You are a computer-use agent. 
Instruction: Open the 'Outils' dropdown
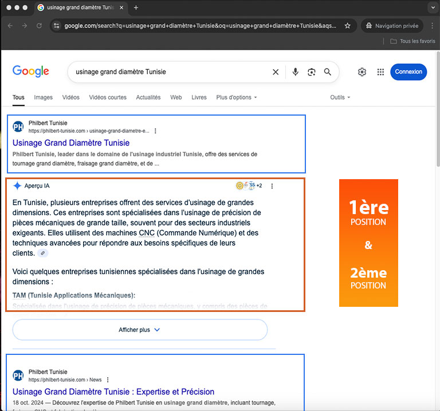pyautogui.click(x=340, y=97)
